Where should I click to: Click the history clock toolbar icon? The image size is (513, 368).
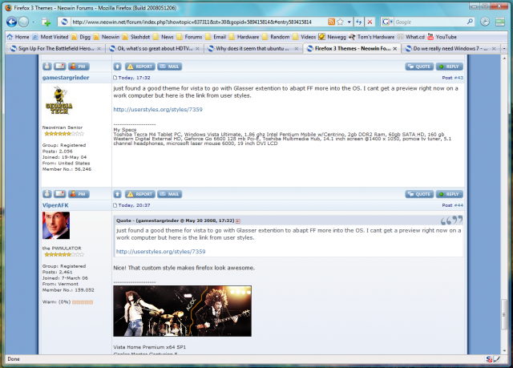point(485,22)
